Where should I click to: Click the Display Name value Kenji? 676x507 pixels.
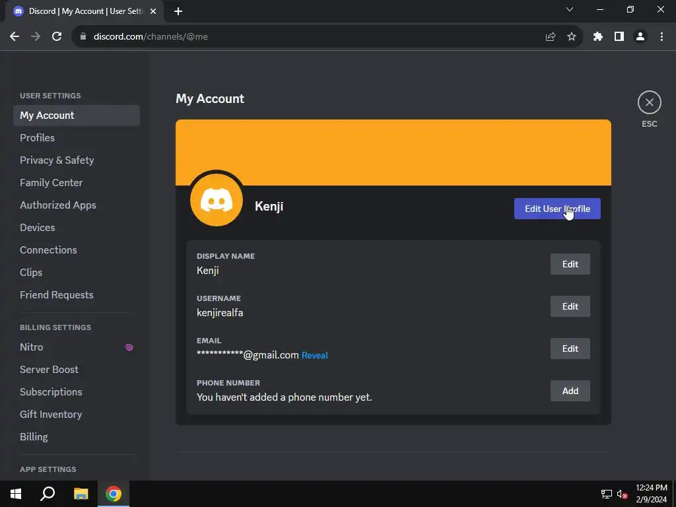208,270
